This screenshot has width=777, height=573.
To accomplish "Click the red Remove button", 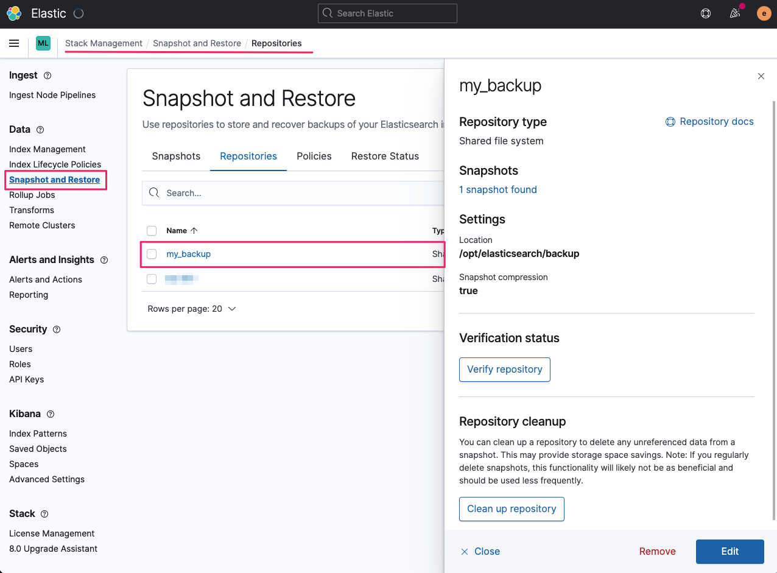I will pos(658,552).
